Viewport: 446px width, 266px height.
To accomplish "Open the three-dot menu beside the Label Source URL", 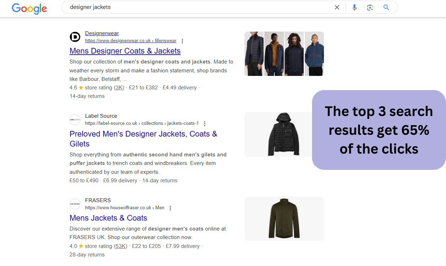I will pos(205,123).
